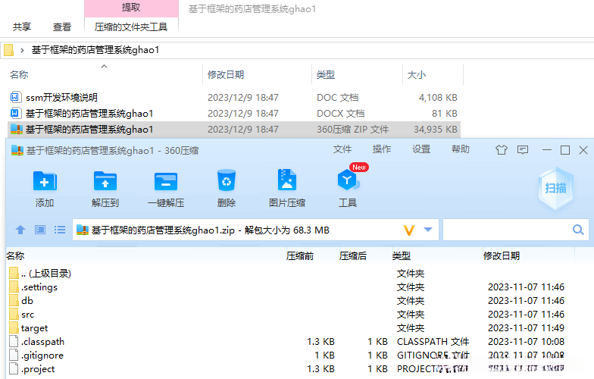Viewport: 594px width, 379px height.
Task: Sort Explorer files by 大小 column
Action: [417, 74]
